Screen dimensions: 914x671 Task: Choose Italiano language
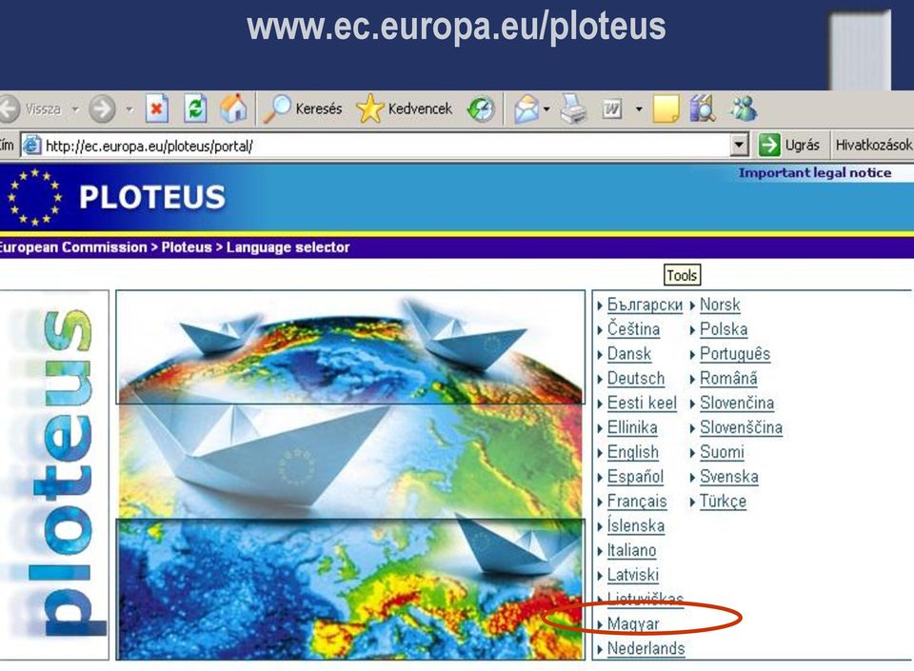[x=632, y=550]
